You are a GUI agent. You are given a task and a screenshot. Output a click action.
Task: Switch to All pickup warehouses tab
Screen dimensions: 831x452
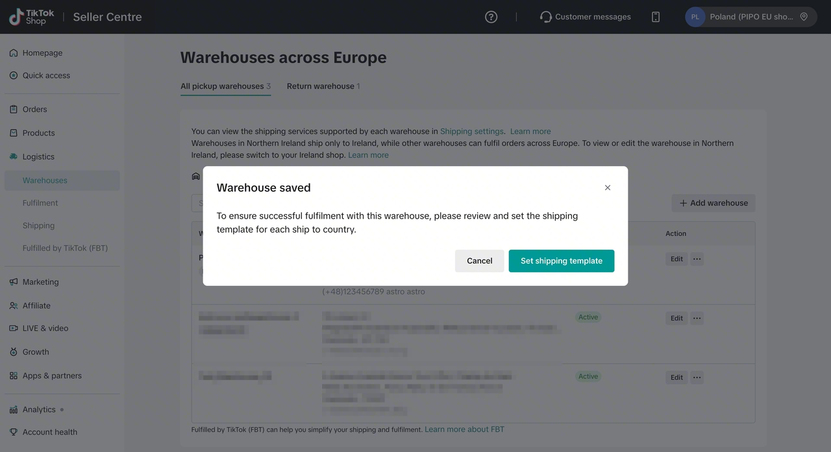(225, 86)
